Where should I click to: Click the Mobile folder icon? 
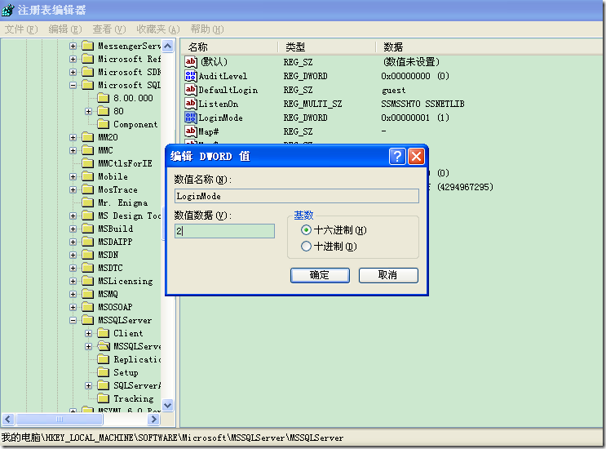(x=88, y=176)
